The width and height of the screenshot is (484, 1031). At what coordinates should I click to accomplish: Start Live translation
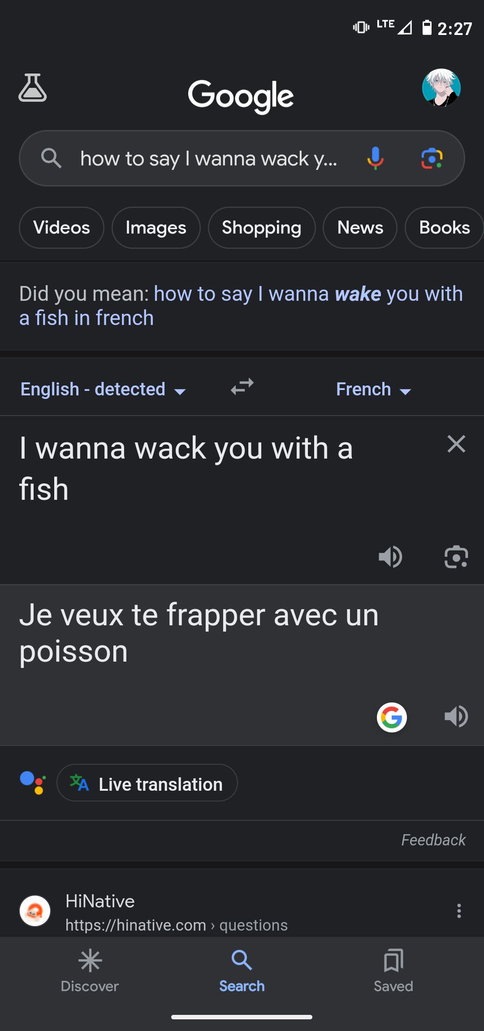[x=147, y=783]
